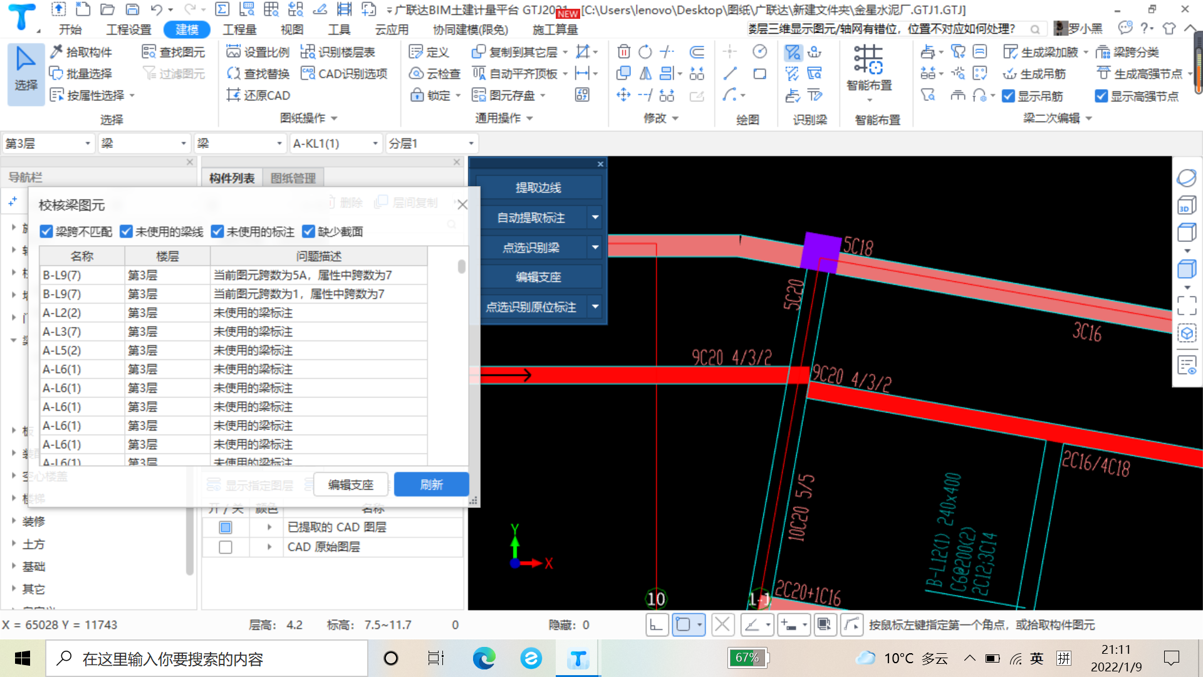Open 智能布置 tool

point(869,73)
